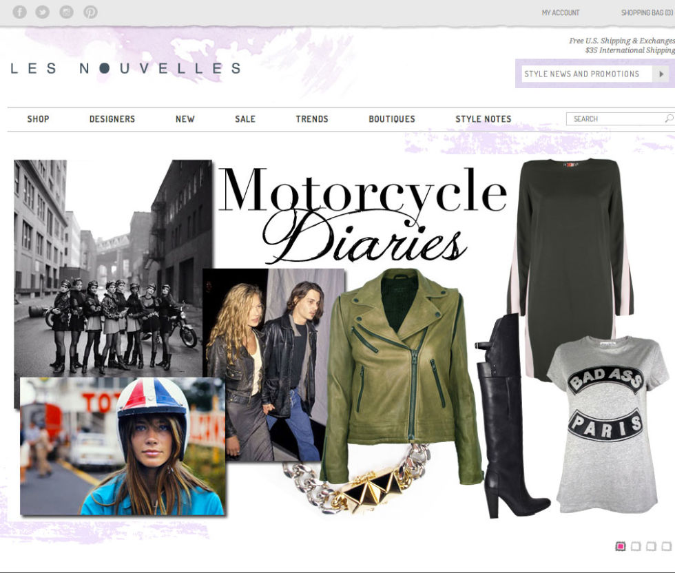This screenshot has width=675, height=573.
Task: Select the first pink slideshow indicator
Action: click(x=621, y=546)
